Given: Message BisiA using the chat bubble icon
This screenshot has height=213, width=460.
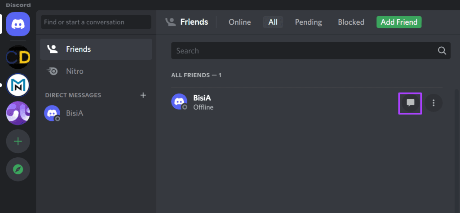Looking at the screenshot, I should point(410,103).
